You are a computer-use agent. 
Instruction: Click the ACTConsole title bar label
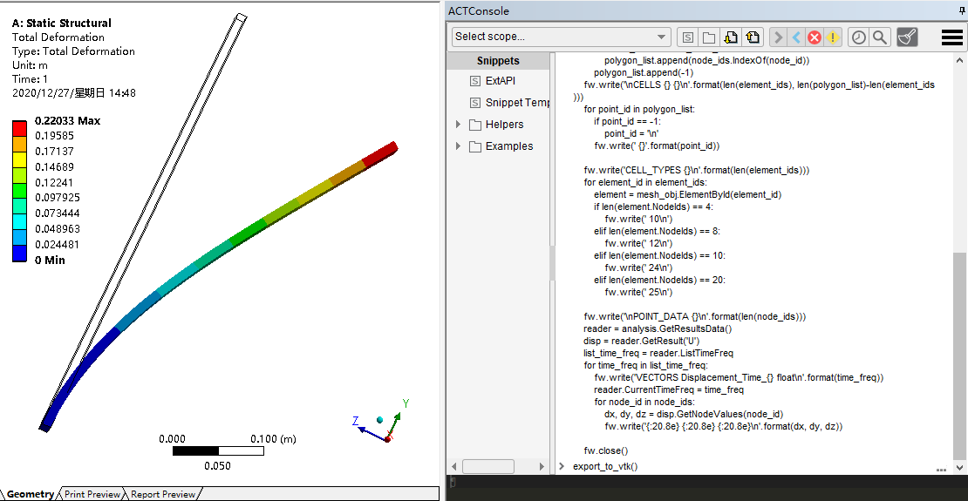479,11
